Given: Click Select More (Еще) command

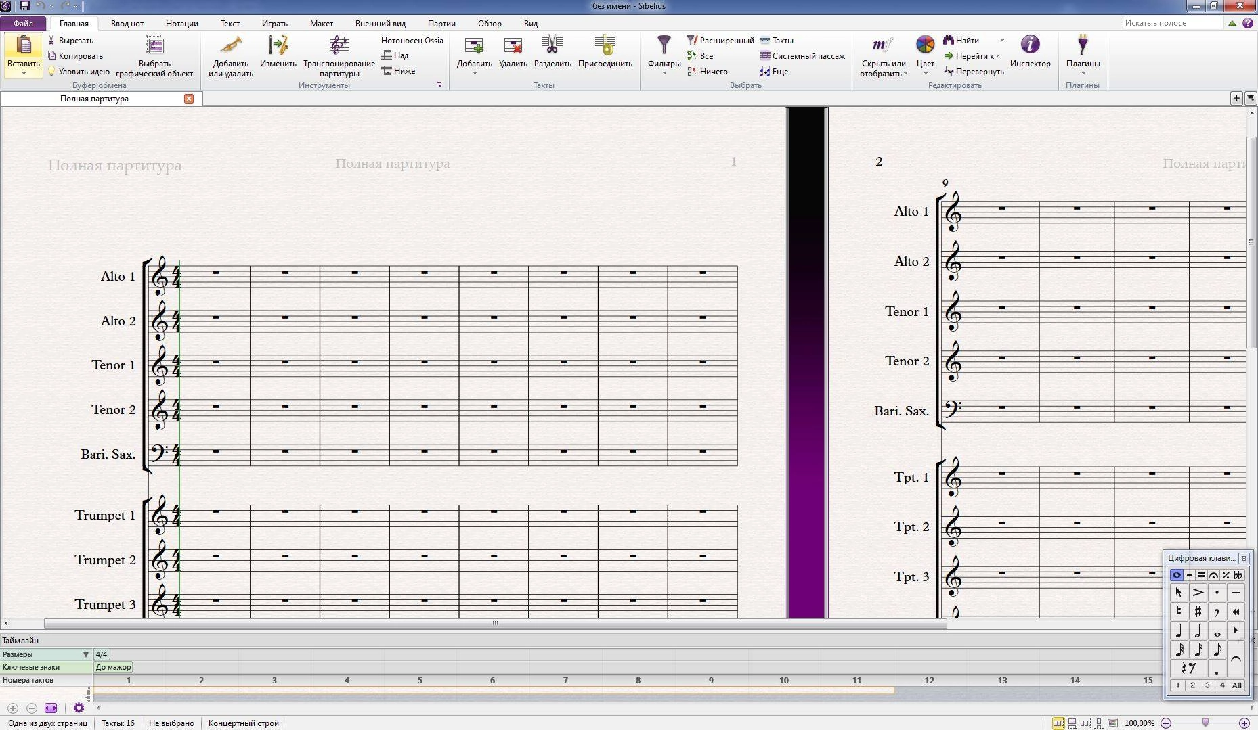Looking at the screenshot, I should (774, 72).
